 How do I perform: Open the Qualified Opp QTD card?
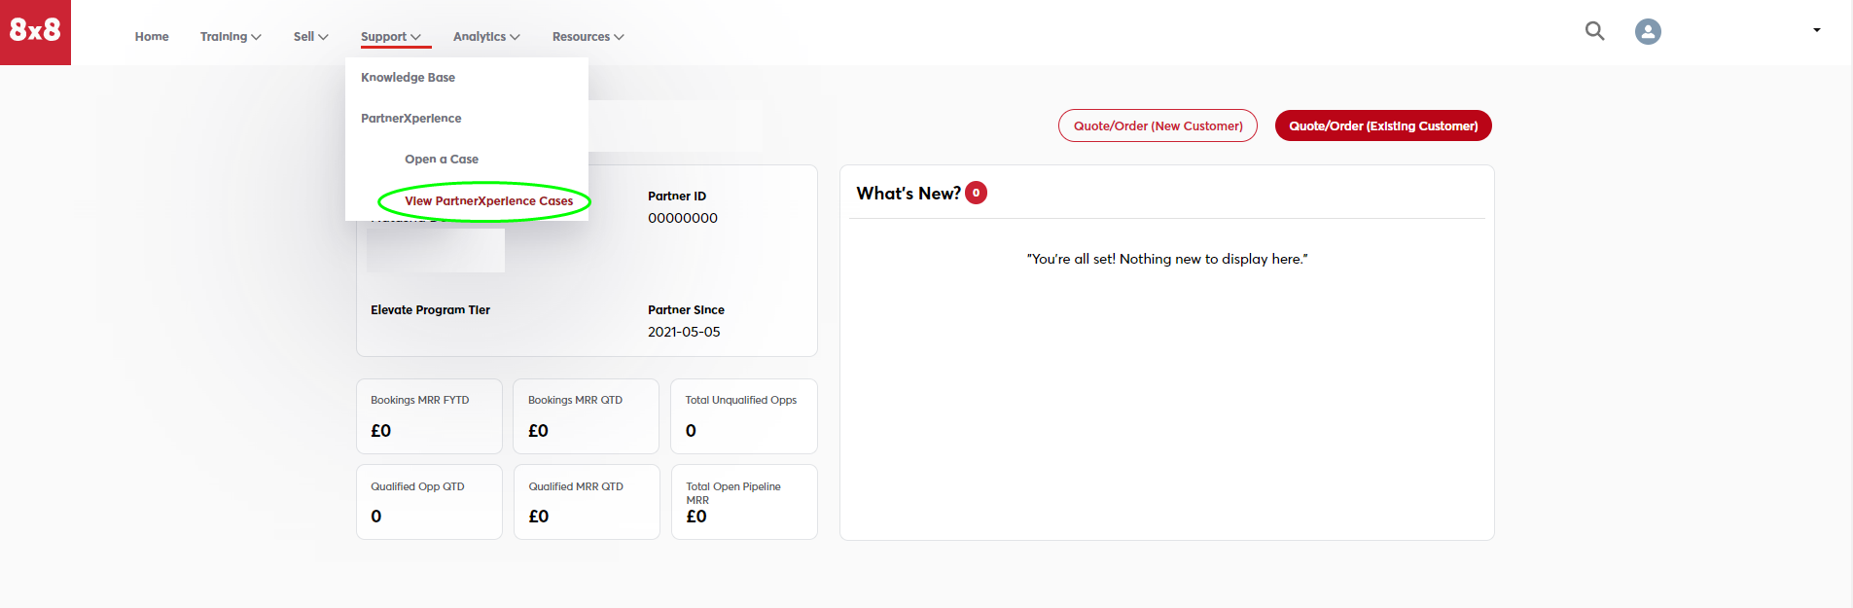[x=429, y=502]
